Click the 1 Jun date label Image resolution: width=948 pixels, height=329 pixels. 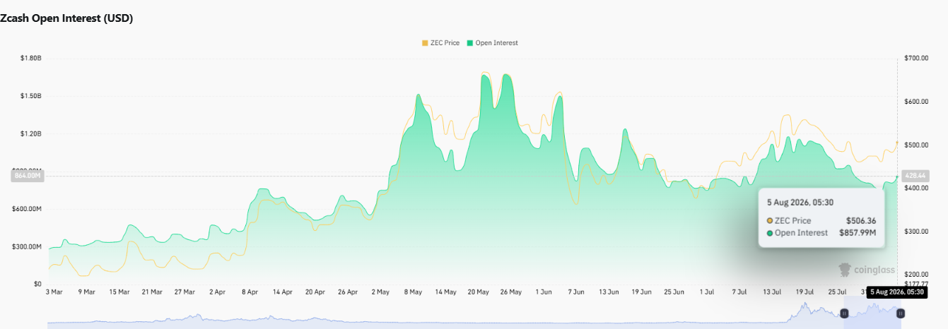point(544,292)
